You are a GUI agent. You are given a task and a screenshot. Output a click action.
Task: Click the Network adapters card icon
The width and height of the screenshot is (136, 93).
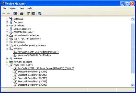11,62
